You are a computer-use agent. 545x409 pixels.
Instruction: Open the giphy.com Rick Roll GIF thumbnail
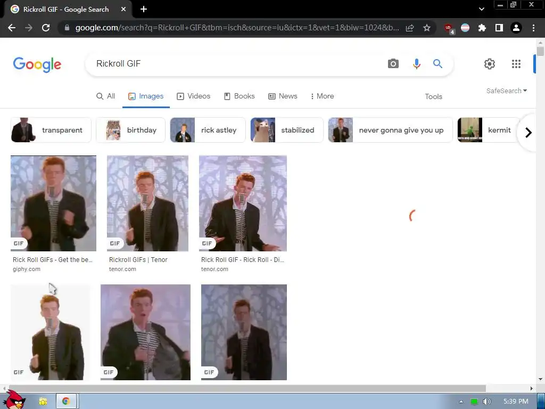53,203
